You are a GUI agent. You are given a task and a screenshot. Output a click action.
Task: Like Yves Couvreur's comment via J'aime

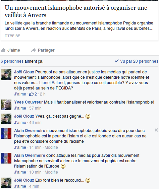coord(20,108)
